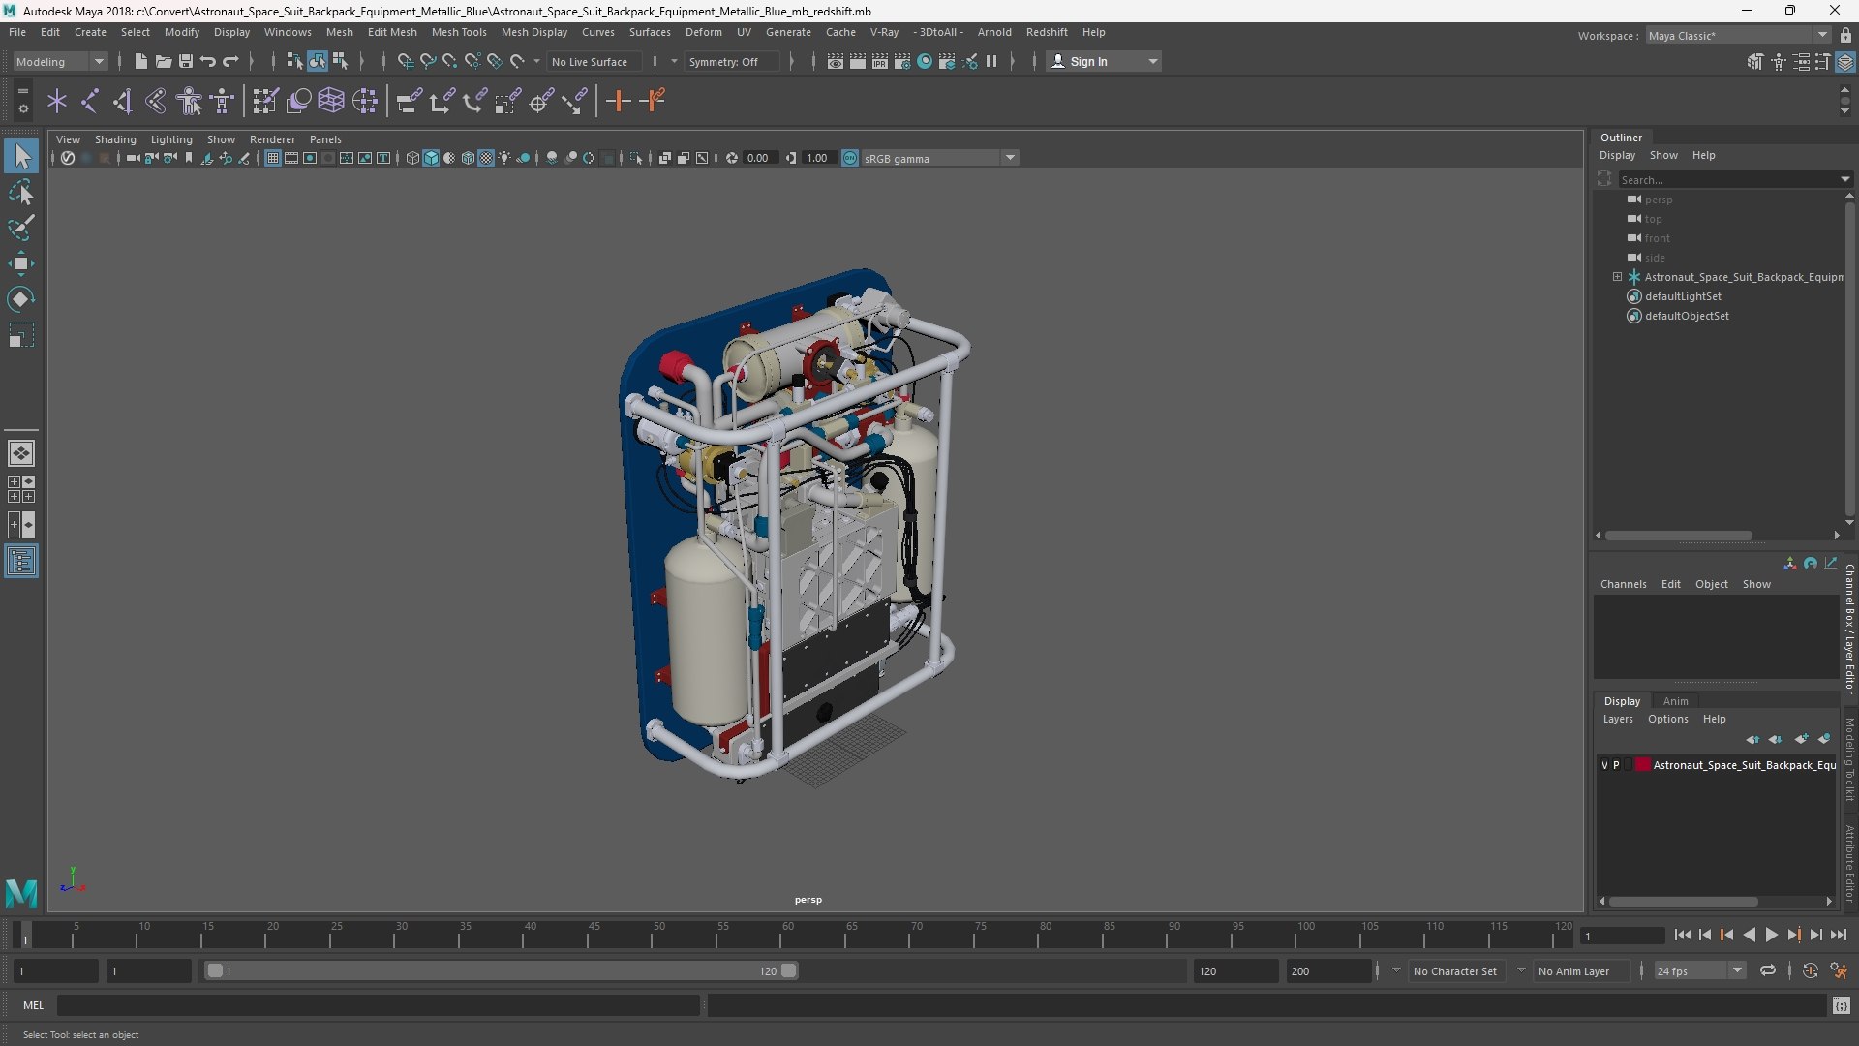Screen dimensions: 1859x1046
Task: Open the Channels menu in Channel Box
Action: [x=1623, y=584]
